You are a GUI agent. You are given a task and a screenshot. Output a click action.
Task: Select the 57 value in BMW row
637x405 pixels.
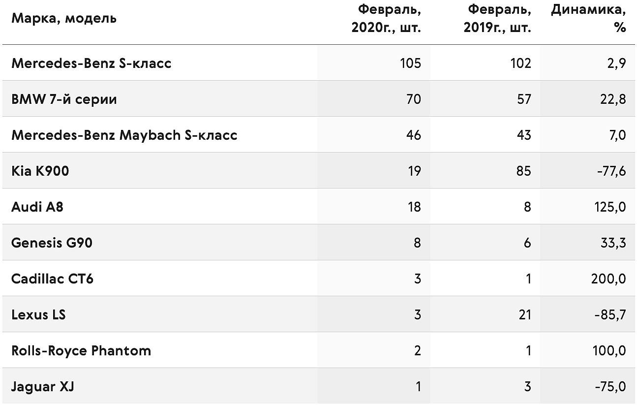pyautogui.click(x=524, y=99)
